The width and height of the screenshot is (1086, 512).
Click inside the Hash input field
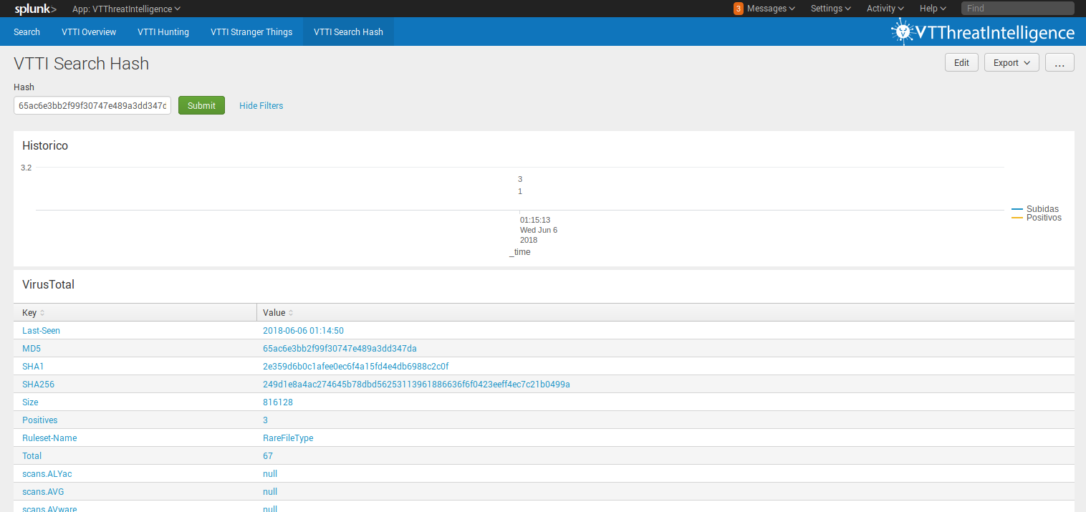[x=92, y=105]
